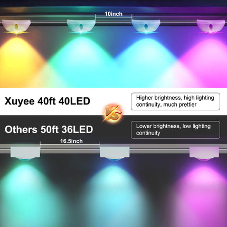Click the 16.5inch spacing label
This screenshot has height=227, width=227.
click(71, 141)
